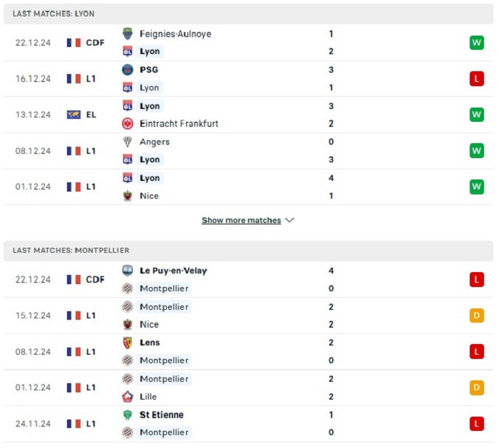Click the green W badge for Feignies-Aulnoye match
499x448 pixels.
pyautogui.click(x=476, y=43)
